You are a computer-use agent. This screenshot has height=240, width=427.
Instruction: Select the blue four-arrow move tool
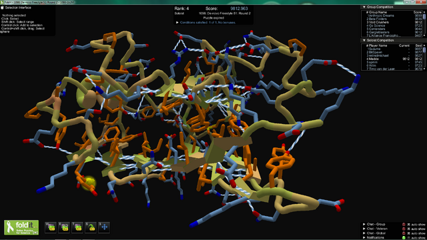(x=104, y=227)
